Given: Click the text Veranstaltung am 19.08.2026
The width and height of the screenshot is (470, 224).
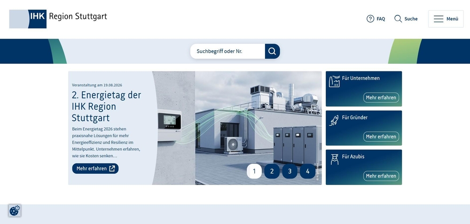Looking at the screenshot, I should point(97,85).
